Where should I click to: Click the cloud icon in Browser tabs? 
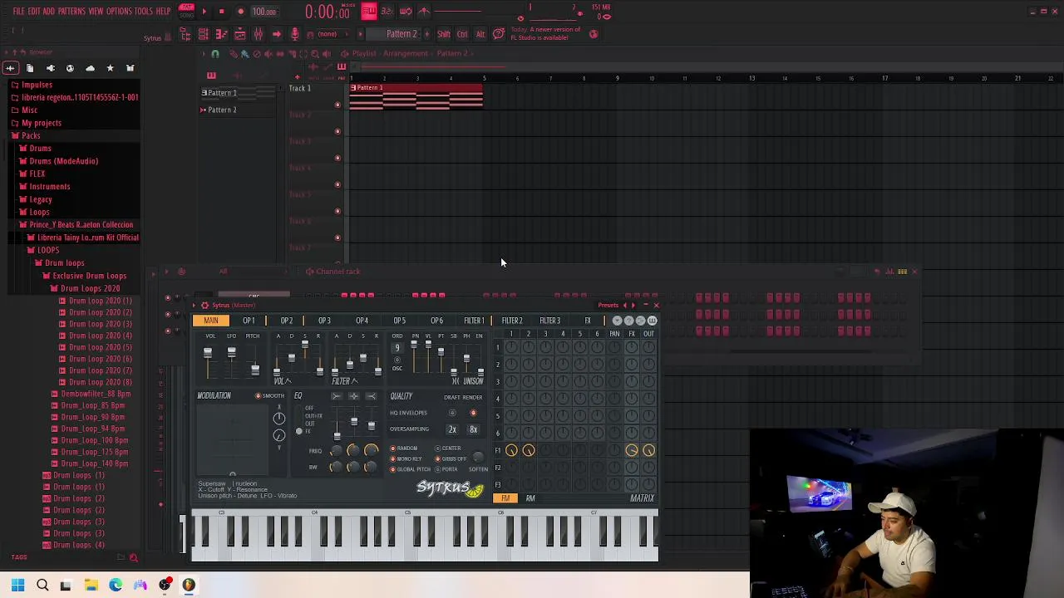90,68
